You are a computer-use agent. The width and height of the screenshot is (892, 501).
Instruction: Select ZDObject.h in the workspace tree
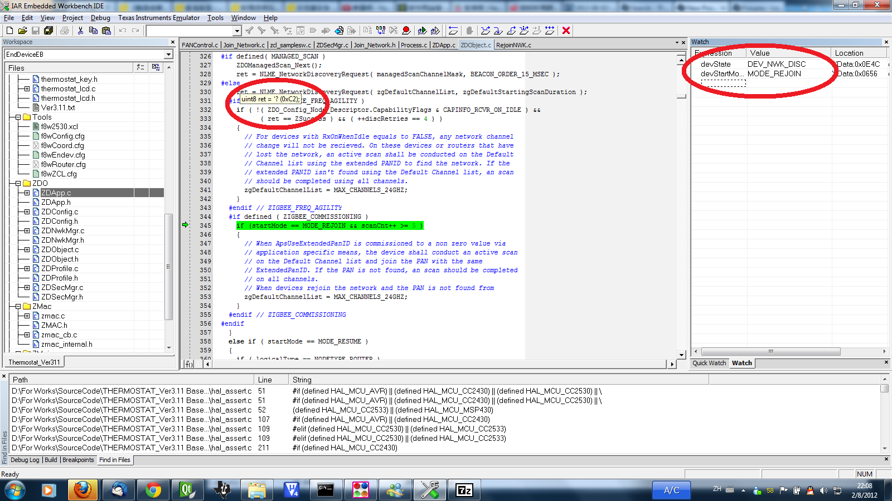[x=60, y=259]
